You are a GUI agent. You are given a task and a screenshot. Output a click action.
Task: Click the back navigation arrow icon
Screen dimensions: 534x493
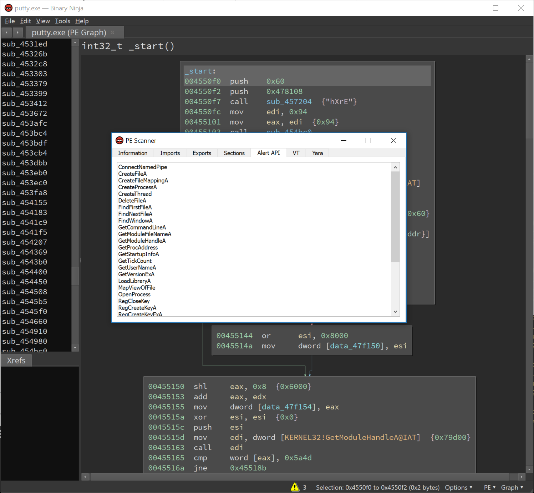6,32
